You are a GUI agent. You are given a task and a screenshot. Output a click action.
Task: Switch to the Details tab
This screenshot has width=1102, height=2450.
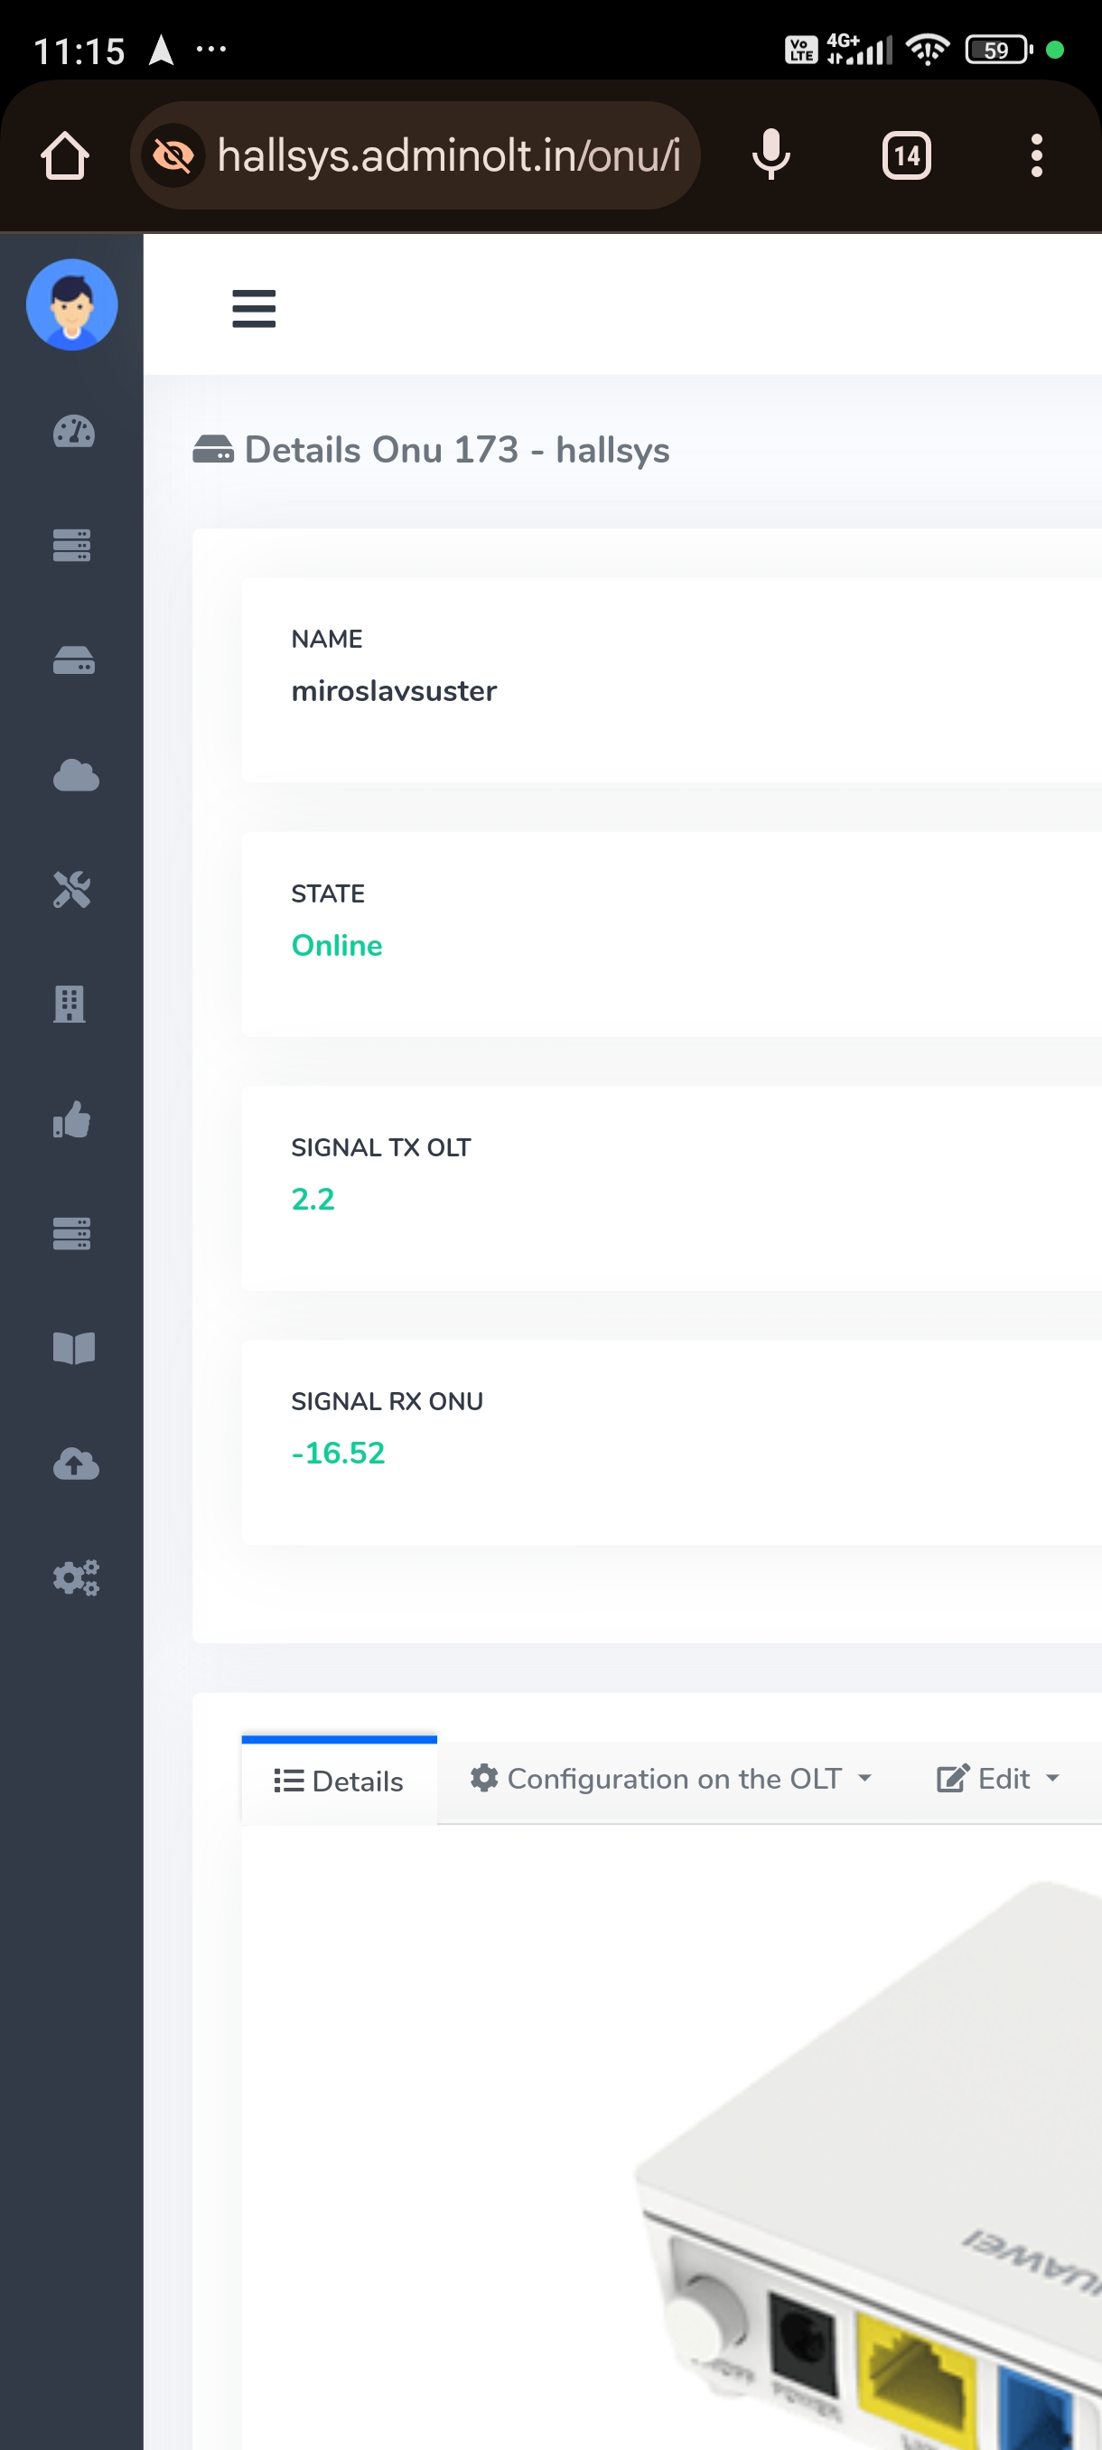[340, 1781]
